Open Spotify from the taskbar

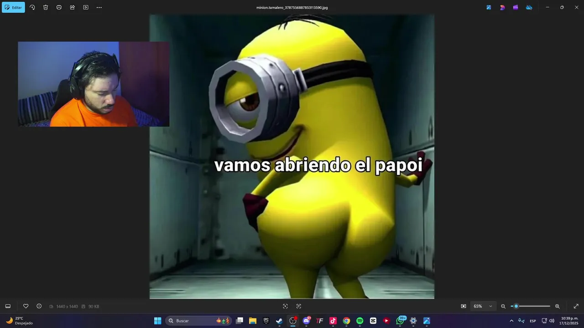(x=360, y=321)
